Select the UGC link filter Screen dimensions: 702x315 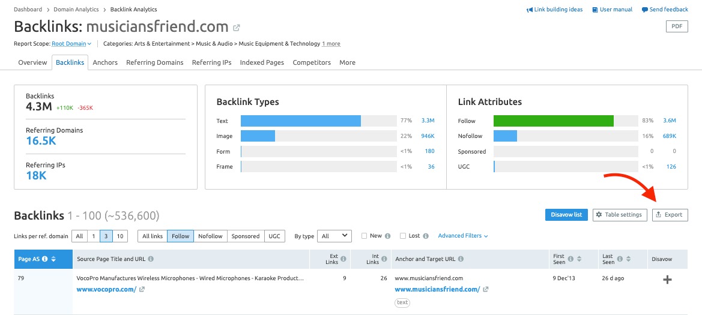(x=275, y=236)
